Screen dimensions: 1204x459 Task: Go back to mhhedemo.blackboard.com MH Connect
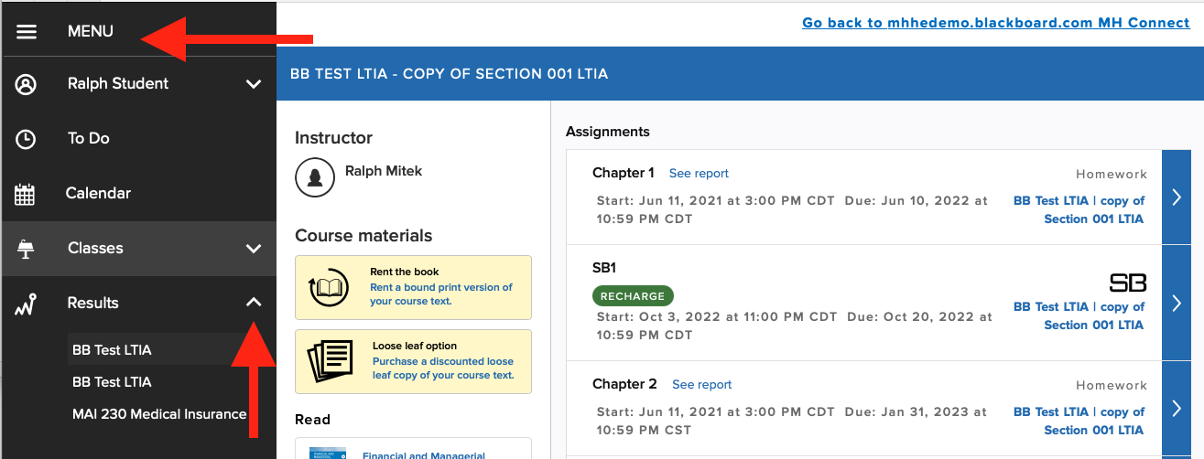(x=995, y=23)
